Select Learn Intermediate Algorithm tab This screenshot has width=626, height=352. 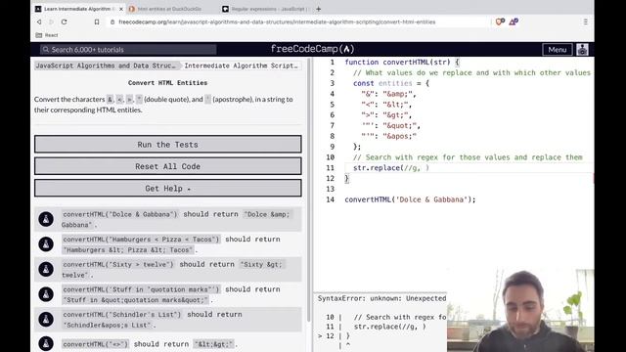pos(76,9)
